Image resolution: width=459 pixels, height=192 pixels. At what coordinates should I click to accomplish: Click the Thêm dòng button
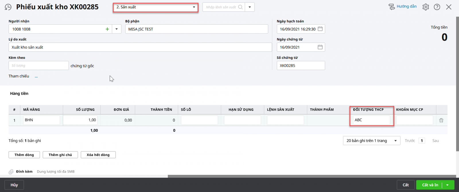coord(24,155)
